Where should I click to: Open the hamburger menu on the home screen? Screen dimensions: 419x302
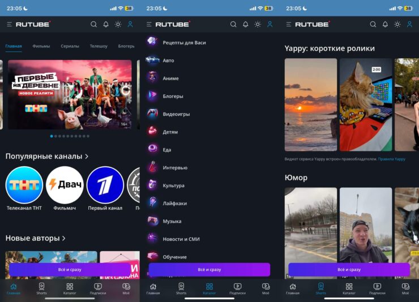(9, 24)
